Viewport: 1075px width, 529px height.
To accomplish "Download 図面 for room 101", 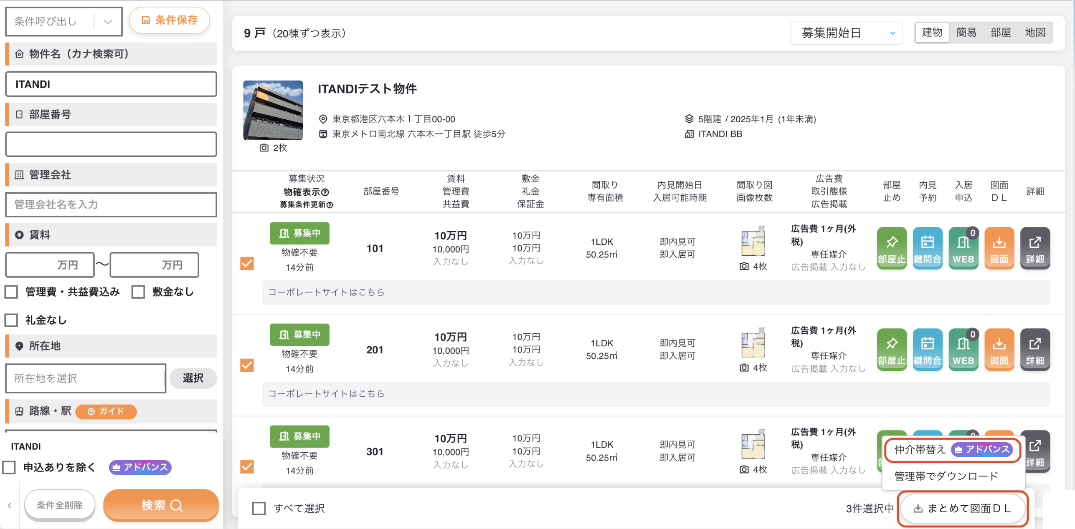I will pyautogui.click(x=999, y=248).
